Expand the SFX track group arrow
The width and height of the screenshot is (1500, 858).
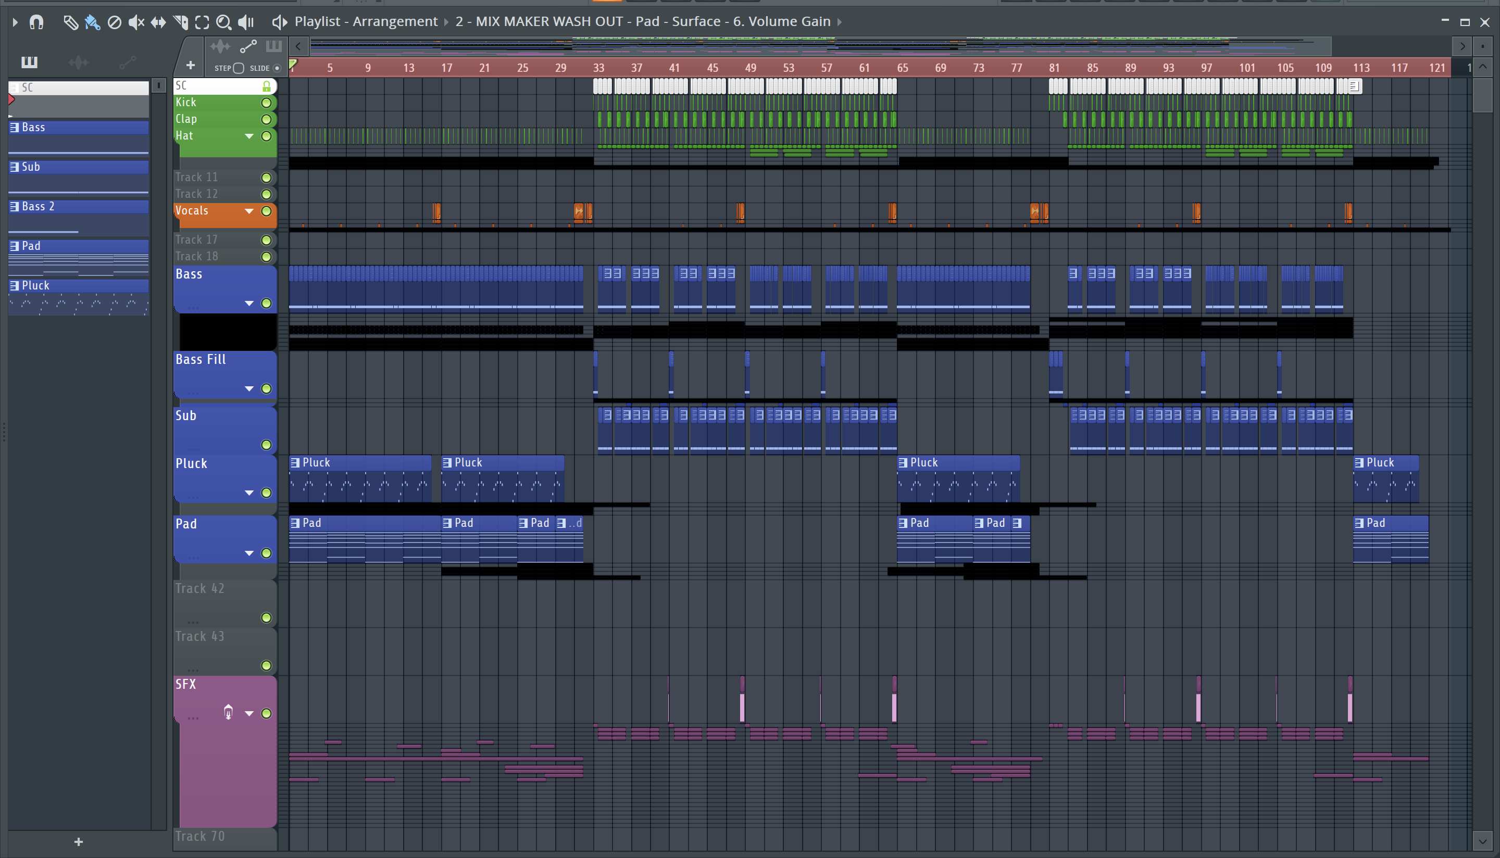click(249, 714)
